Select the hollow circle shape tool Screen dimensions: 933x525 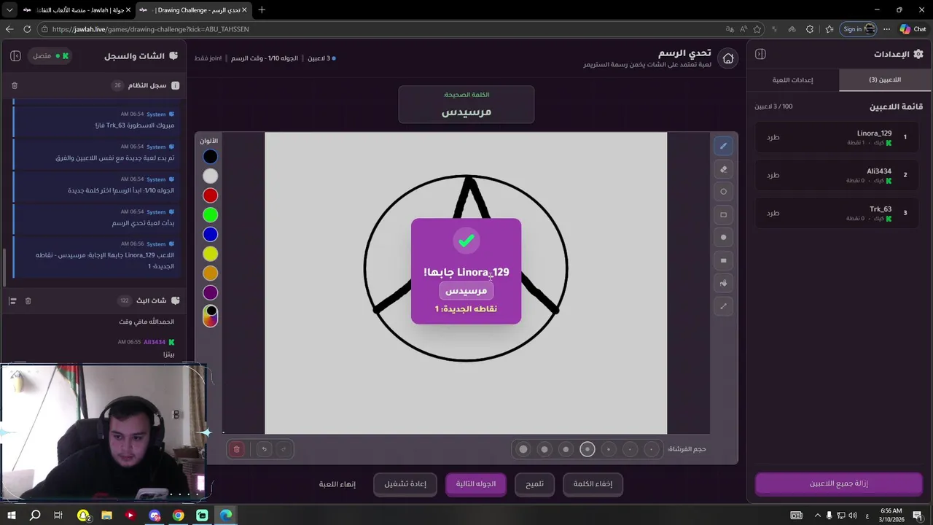(x=723, y=192)
